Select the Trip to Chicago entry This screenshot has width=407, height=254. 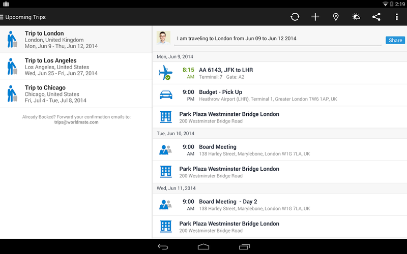[76, 94]
